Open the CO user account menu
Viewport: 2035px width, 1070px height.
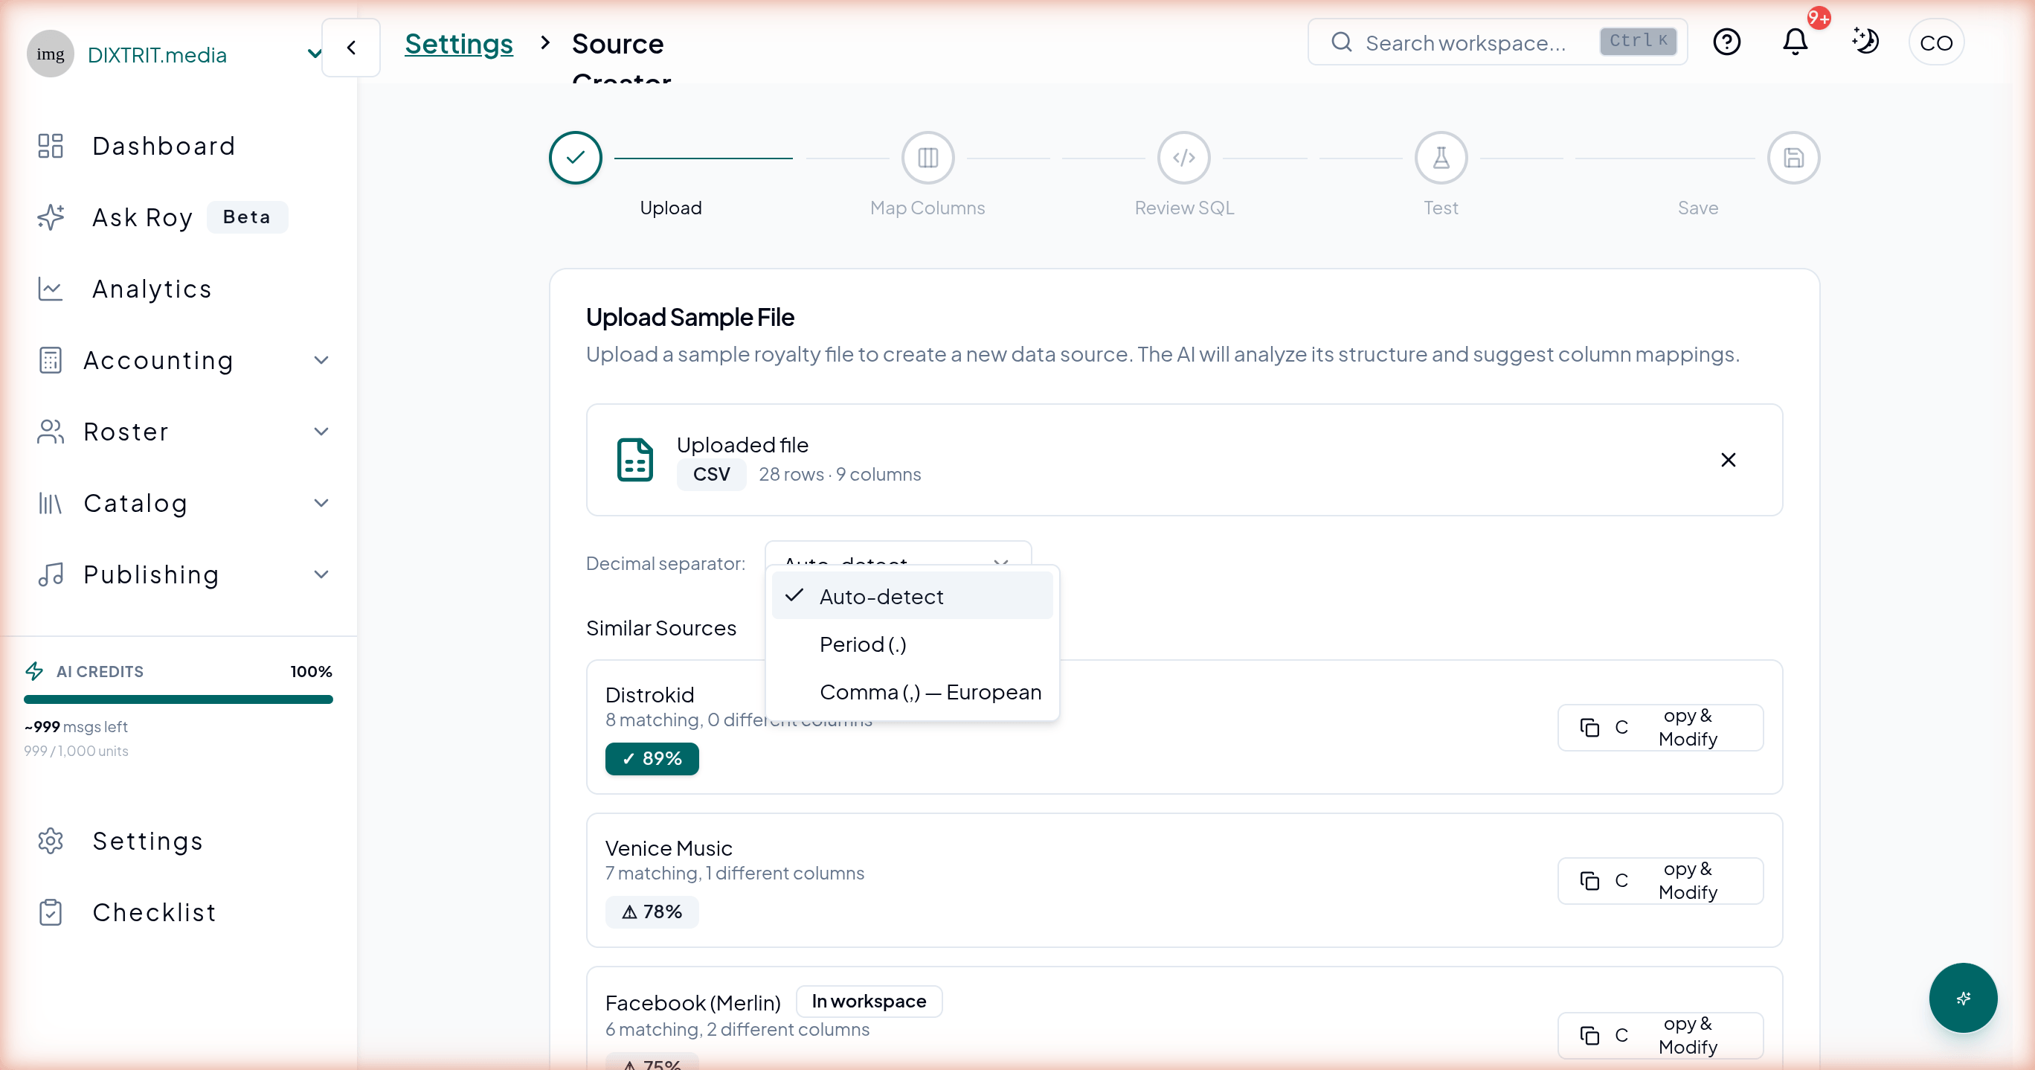pos(1936,42)
